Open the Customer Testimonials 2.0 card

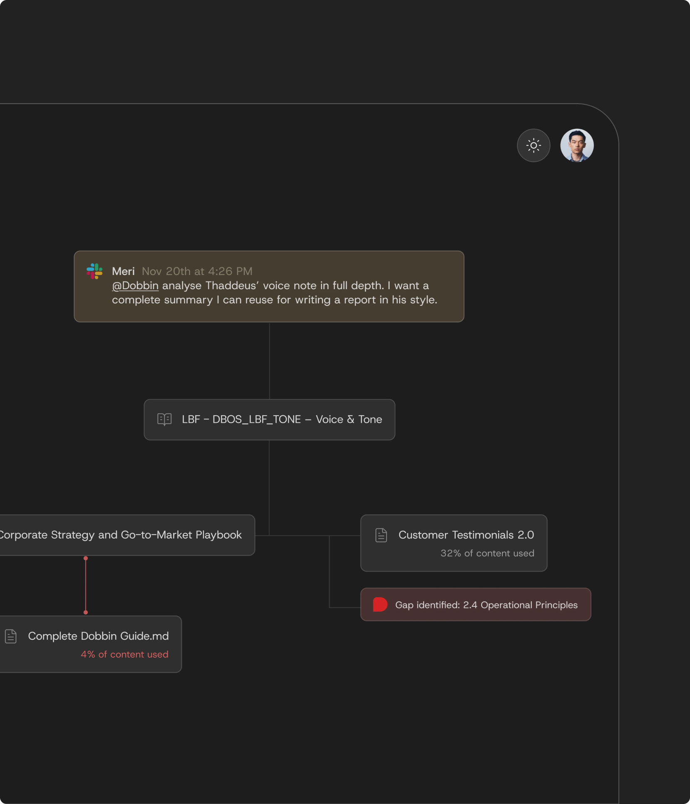coord(454,543)
